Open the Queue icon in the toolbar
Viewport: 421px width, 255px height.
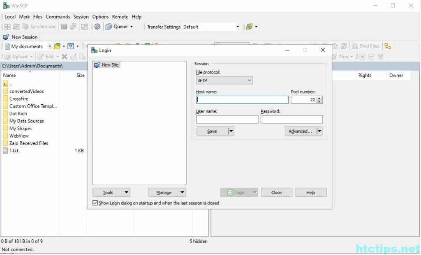tap(109, 27)
